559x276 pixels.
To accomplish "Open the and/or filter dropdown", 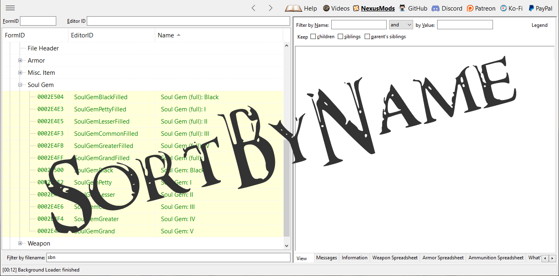I will pyautogui.click(x=401, y=25).
